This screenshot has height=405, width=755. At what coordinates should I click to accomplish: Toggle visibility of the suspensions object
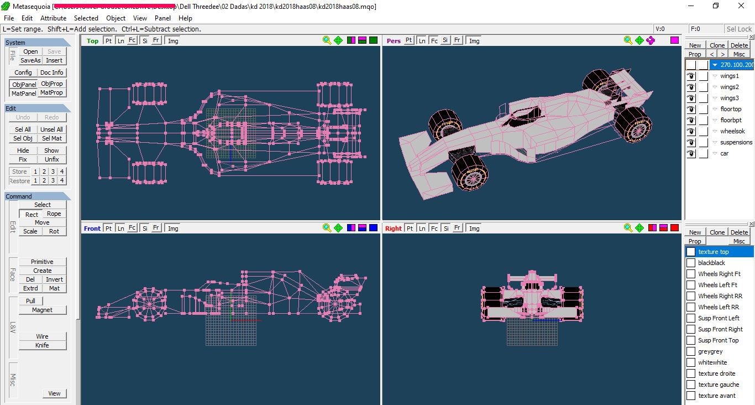click(x=691, y=143)
